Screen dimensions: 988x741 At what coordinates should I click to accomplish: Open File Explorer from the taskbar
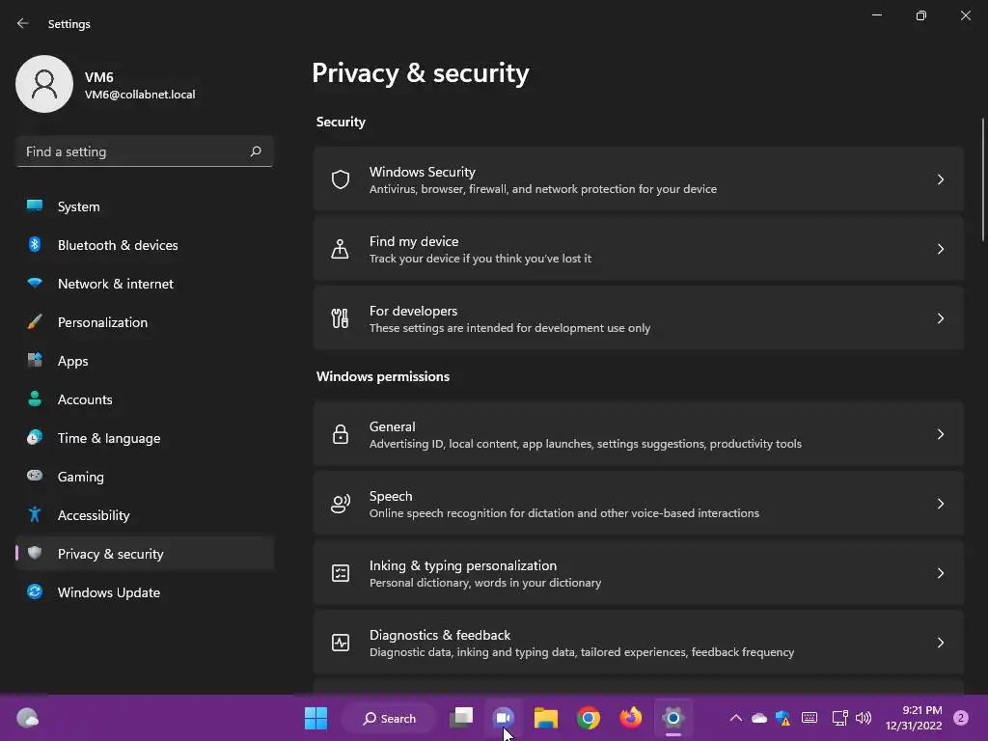546,718
